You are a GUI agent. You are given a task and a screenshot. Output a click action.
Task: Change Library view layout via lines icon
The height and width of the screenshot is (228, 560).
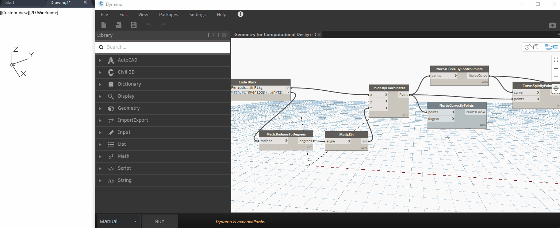tap(224, 35)
